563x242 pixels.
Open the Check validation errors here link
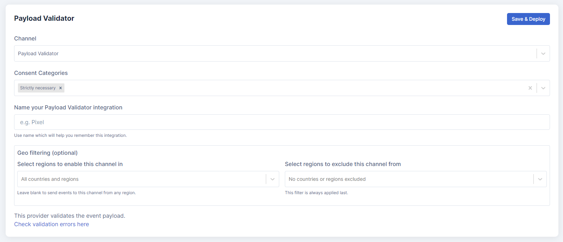tap(51, 224)
